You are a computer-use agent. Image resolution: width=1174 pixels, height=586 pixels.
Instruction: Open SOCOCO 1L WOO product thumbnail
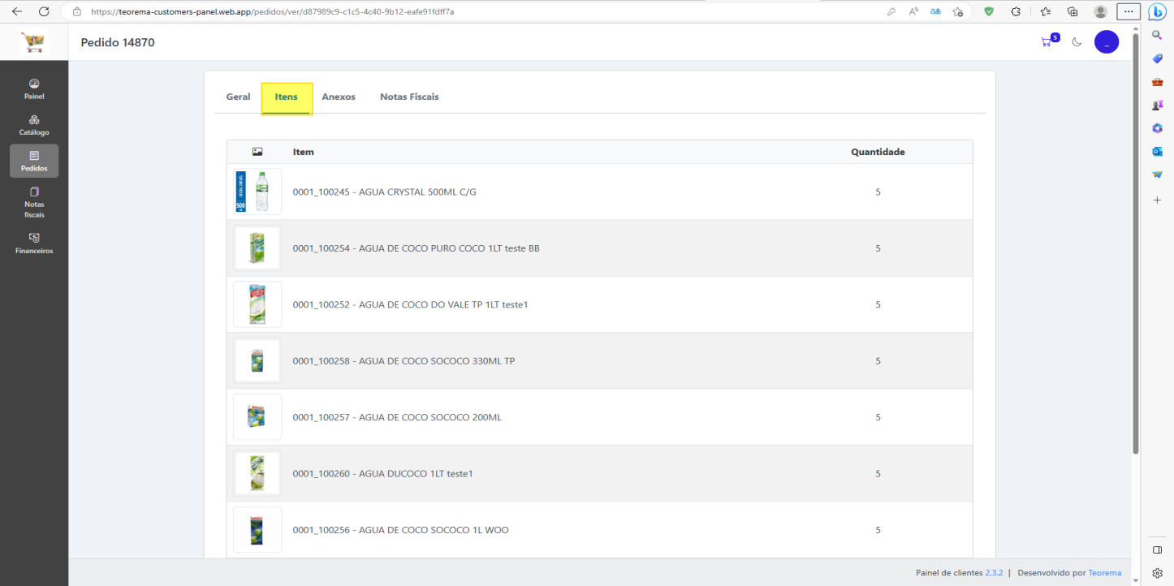point(257,530)
